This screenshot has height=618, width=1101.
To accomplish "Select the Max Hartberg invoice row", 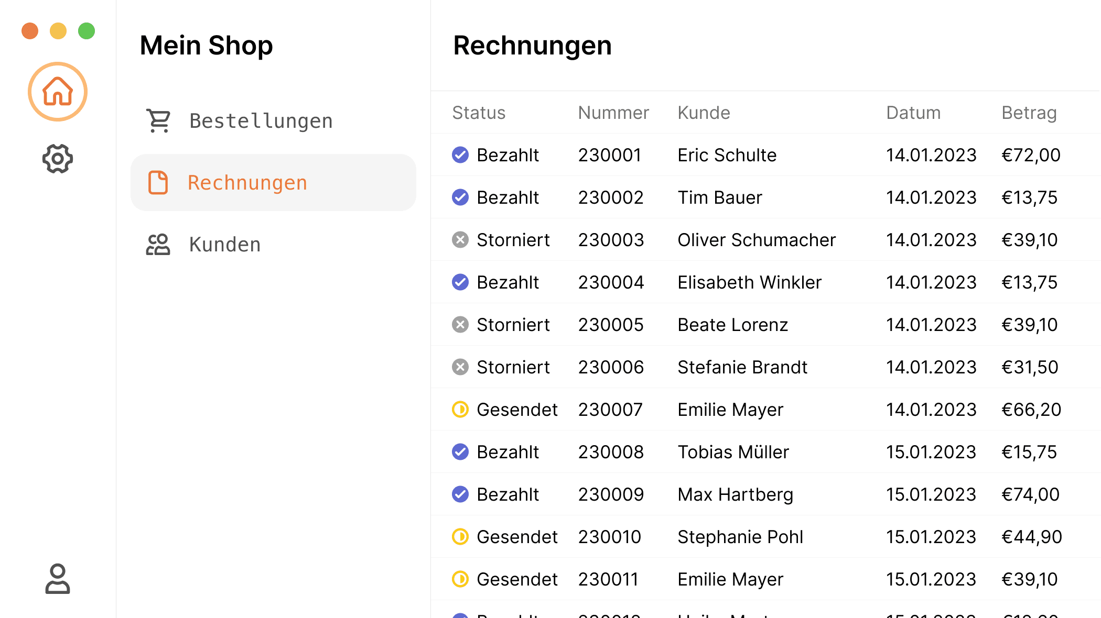I will [x=735, y=494].
